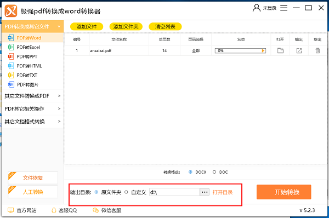The width and height of the screenshot is (329, 218).
Task: Click the 微信客服 WeChat icon
Action: pyautogui.click(x=95, y=210)
